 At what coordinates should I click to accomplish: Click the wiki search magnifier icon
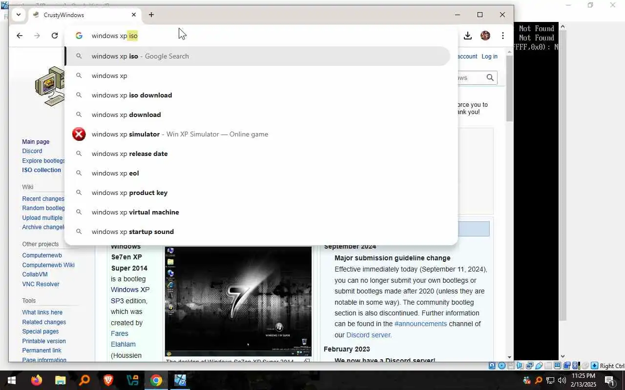490,78
